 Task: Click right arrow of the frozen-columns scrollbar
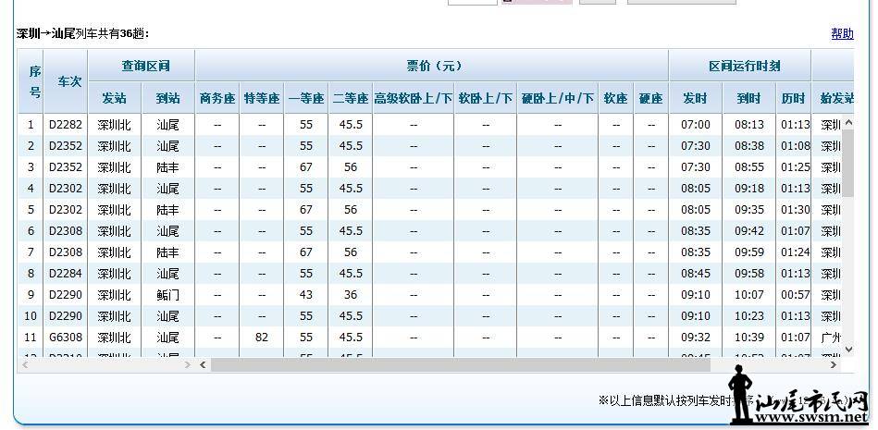(x=188, y=365)
